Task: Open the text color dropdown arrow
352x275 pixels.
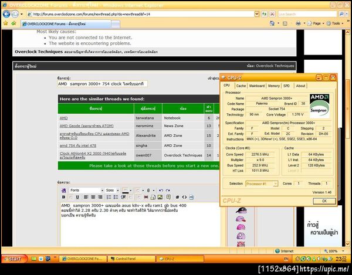Action: tap(130, 191)
